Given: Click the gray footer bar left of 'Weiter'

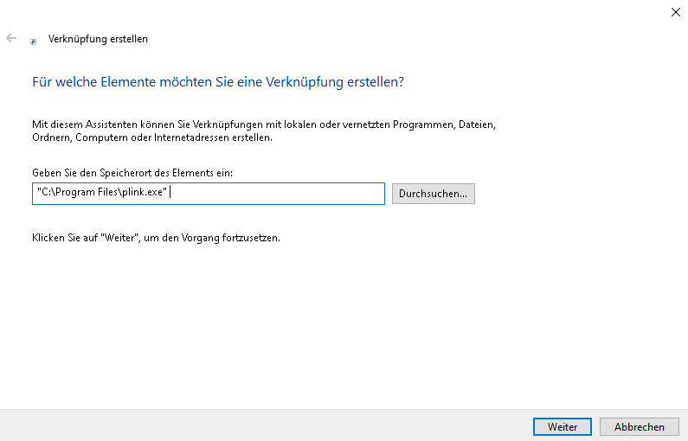Looking at the screenshot, I should click(x=260, y=425).
